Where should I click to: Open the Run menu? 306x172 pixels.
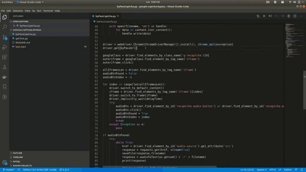coord(39,11)
